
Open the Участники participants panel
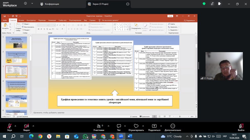pyautogui.click(x=99, y=126)
